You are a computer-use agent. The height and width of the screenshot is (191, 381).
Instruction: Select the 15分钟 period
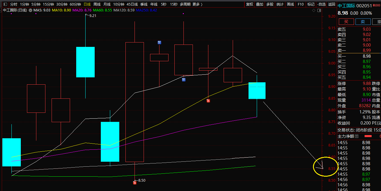pyautogui.click(x=48, y=4)
